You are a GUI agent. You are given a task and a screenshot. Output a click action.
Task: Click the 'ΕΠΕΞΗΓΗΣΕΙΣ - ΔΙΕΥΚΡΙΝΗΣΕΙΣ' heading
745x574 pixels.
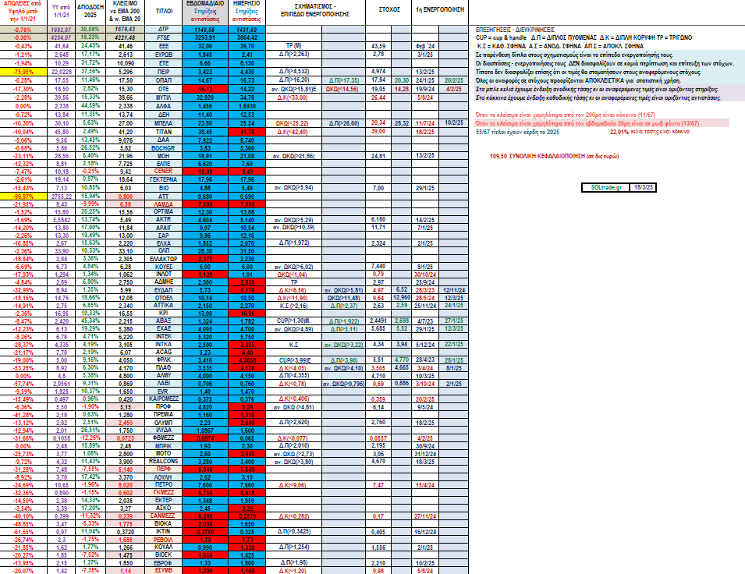click(515, 30)
